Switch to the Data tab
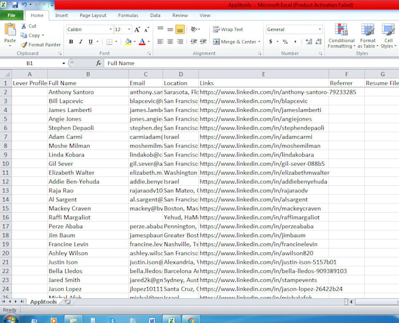 point(155,15)
